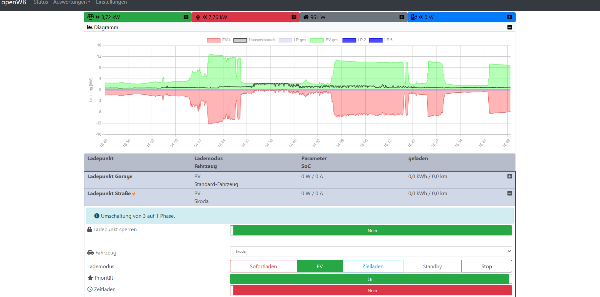Click the house icon in grey consumption card
Image resolution: width=600 pixels, height=297 pixels.
(306, 17)
